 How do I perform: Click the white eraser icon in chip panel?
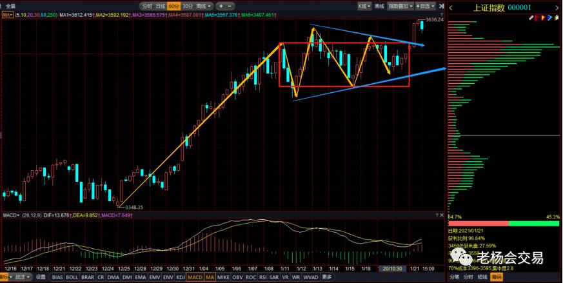[531, 17]
